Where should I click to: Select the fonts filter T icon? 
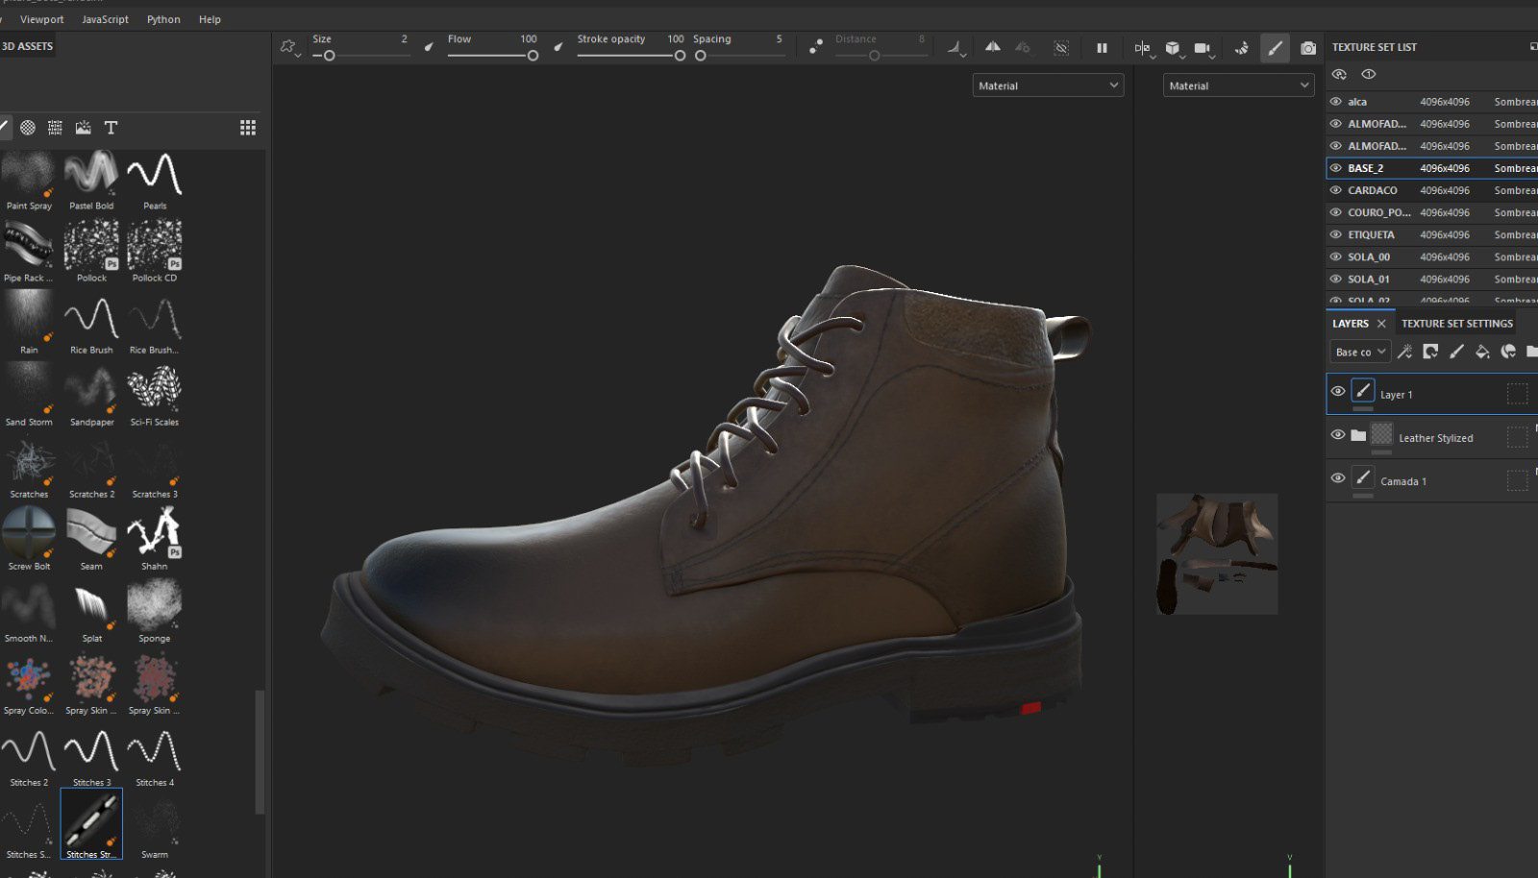(111, 128)
